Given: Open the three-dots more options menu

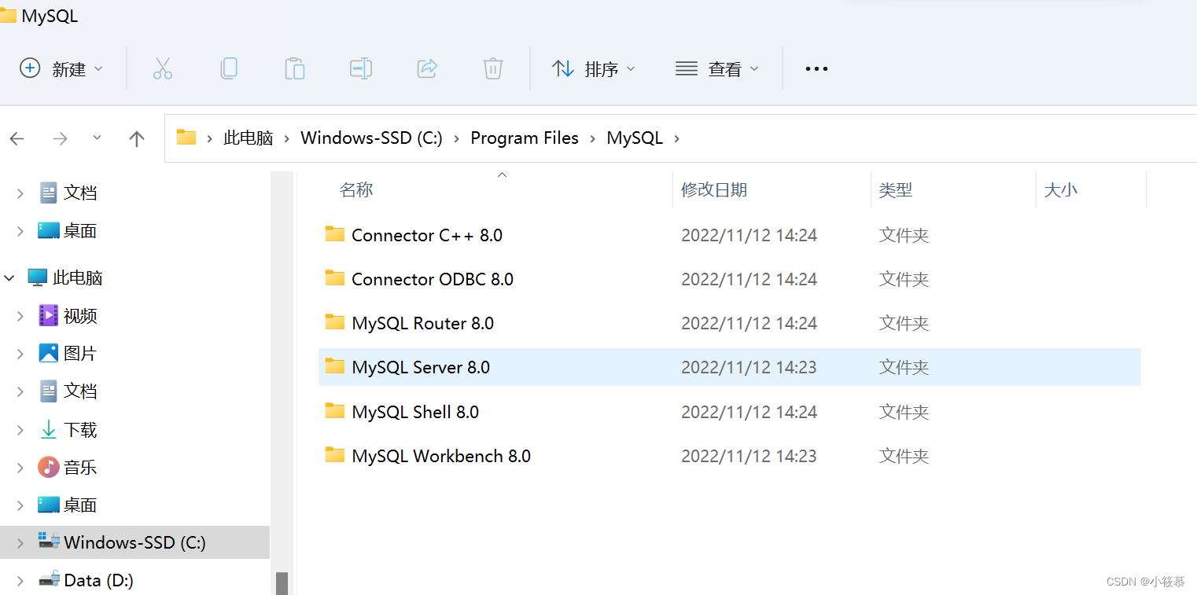Looking at the screenshot, I should 816,68.
